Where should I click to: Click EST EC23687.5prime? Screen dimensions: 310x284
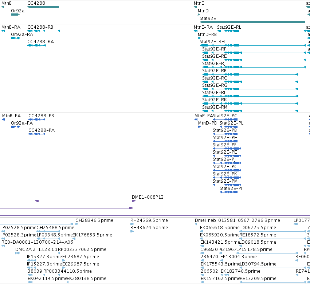click(81, 257)
